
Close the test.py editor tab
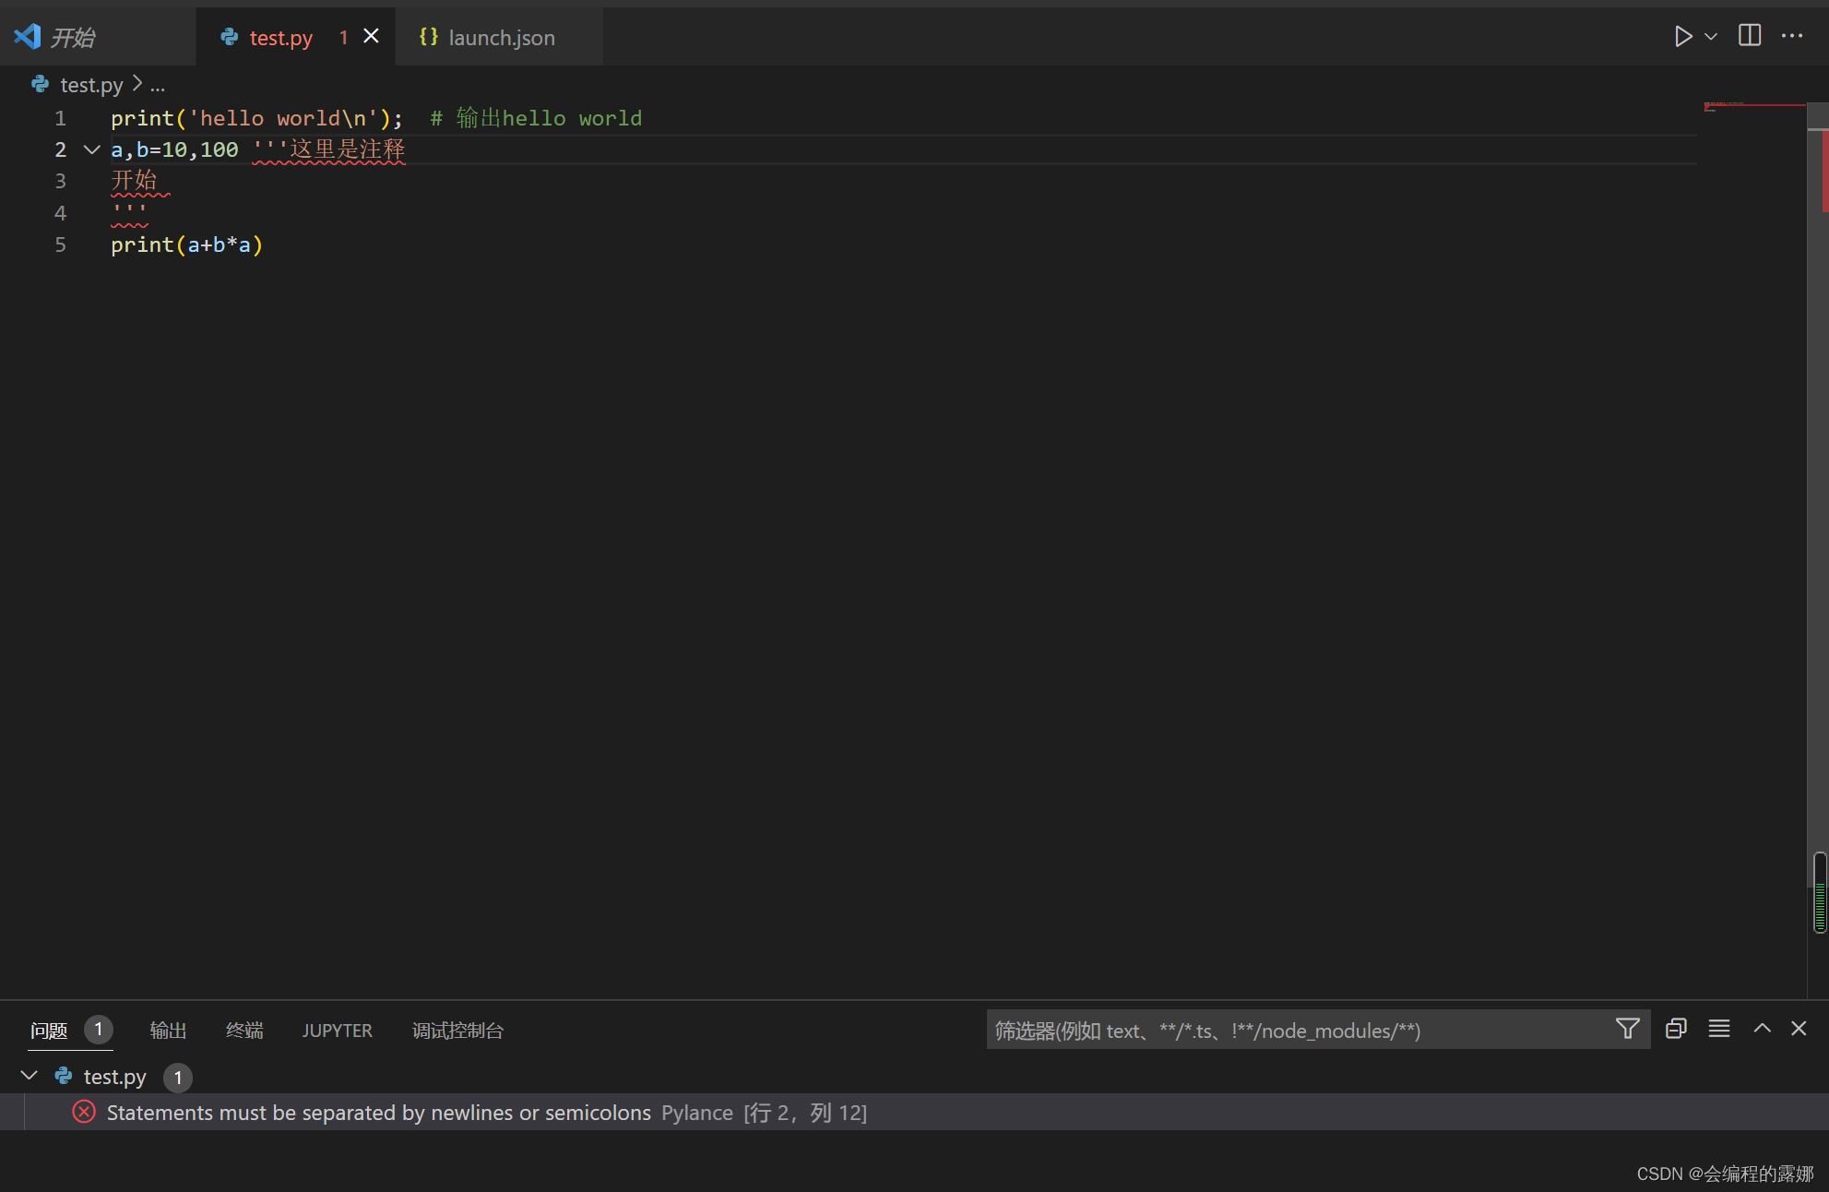point(372,36)
